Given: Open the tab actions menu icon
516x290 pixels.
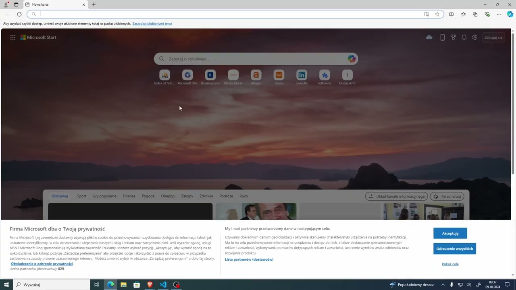Looking at the screenshot, I should click(16, 4).
